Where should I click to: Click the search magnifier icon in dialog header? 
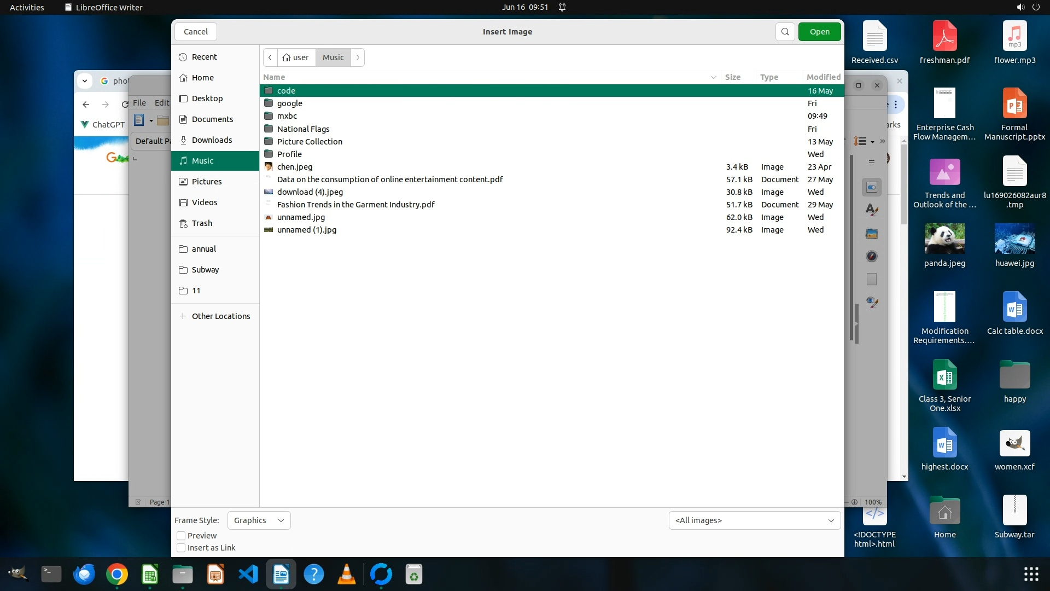pos(785,32)
